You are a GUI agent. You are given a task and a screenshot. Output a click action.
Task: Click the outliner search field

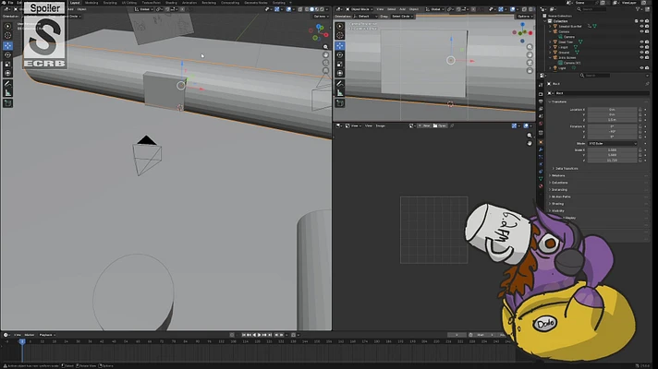point(592,9)
